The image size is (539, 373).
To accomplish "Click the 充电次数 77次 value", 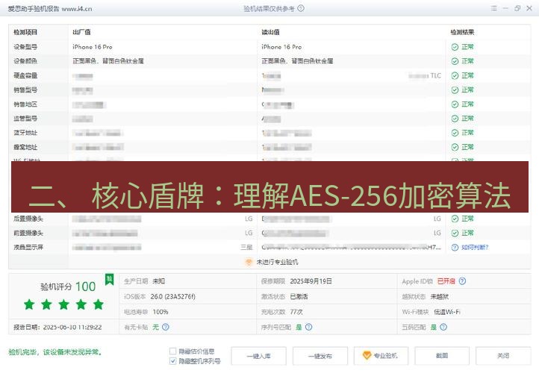I will point(296,312).
